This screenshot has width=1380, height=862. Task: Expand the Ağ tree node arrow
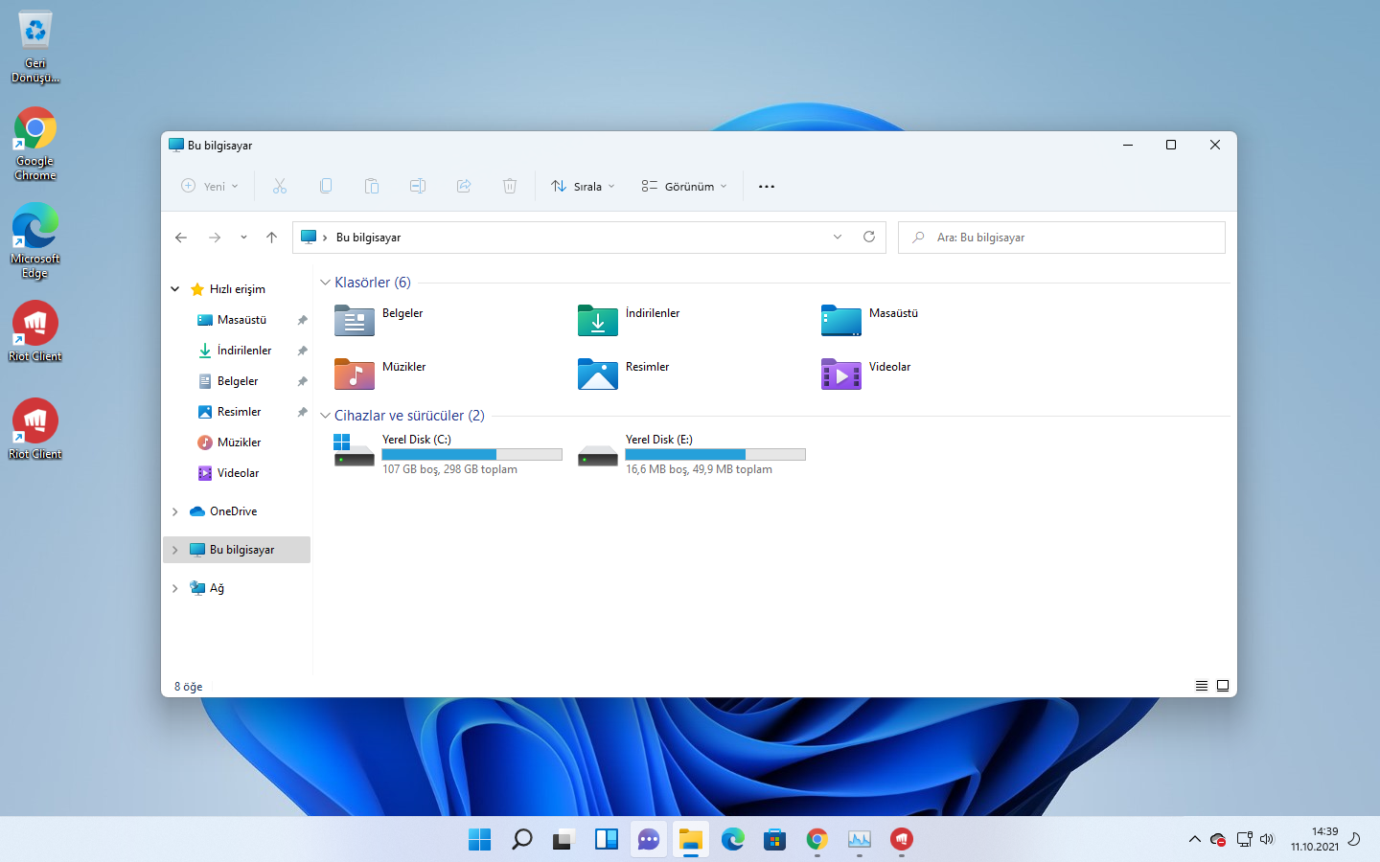tap(175, 588)
